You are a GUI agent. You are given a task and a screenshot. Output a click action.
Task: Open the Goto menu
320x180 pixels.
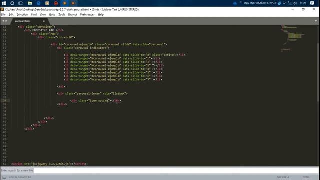(52, 14)
